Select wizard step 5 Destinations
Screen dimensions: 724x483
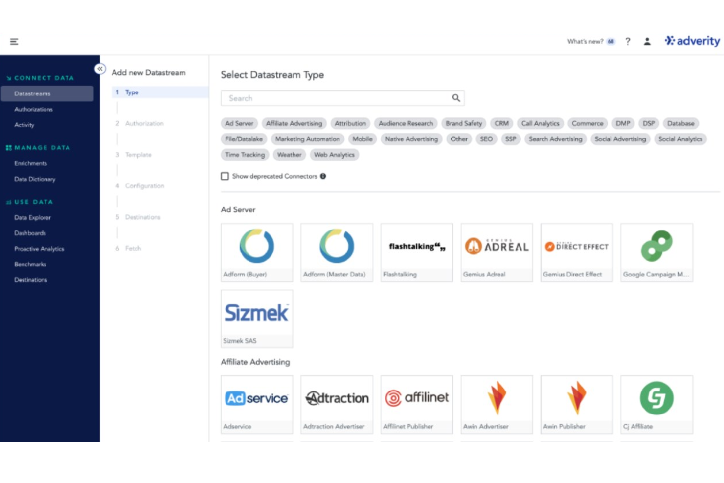[x=138, y=217]
